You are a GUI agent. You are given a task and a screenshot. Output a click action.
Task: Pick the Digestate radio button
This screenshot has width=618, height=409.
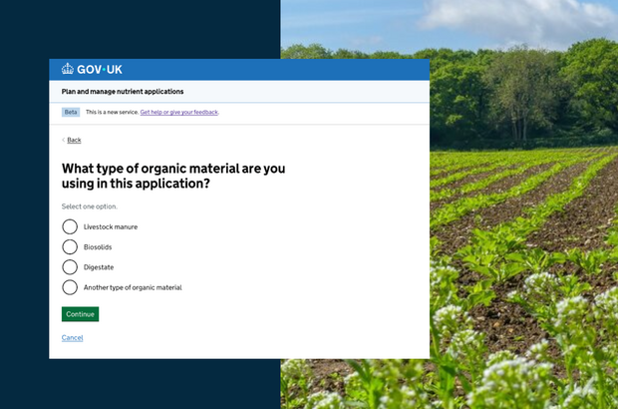point(70,266)
